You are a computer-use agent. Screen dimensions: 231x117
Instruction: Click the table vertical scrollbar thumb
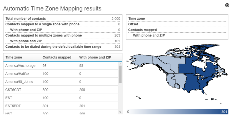pyautogui.click(x=120, y=74)
